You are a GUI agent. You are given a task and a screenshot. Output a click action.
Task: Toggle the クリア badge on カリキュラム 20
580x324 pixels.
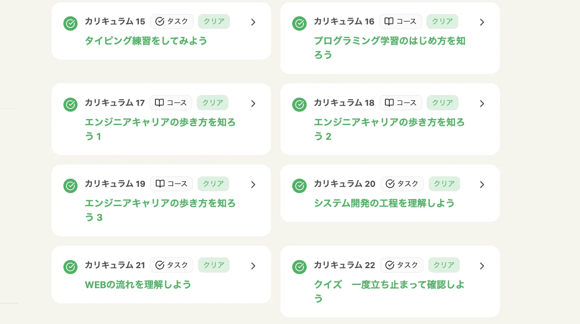click(x=444, y=184)
